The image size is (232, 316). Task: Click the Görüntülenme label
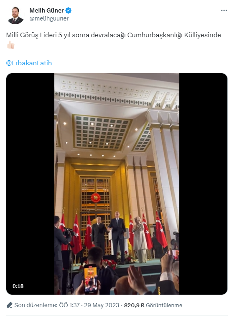(164, 305)
